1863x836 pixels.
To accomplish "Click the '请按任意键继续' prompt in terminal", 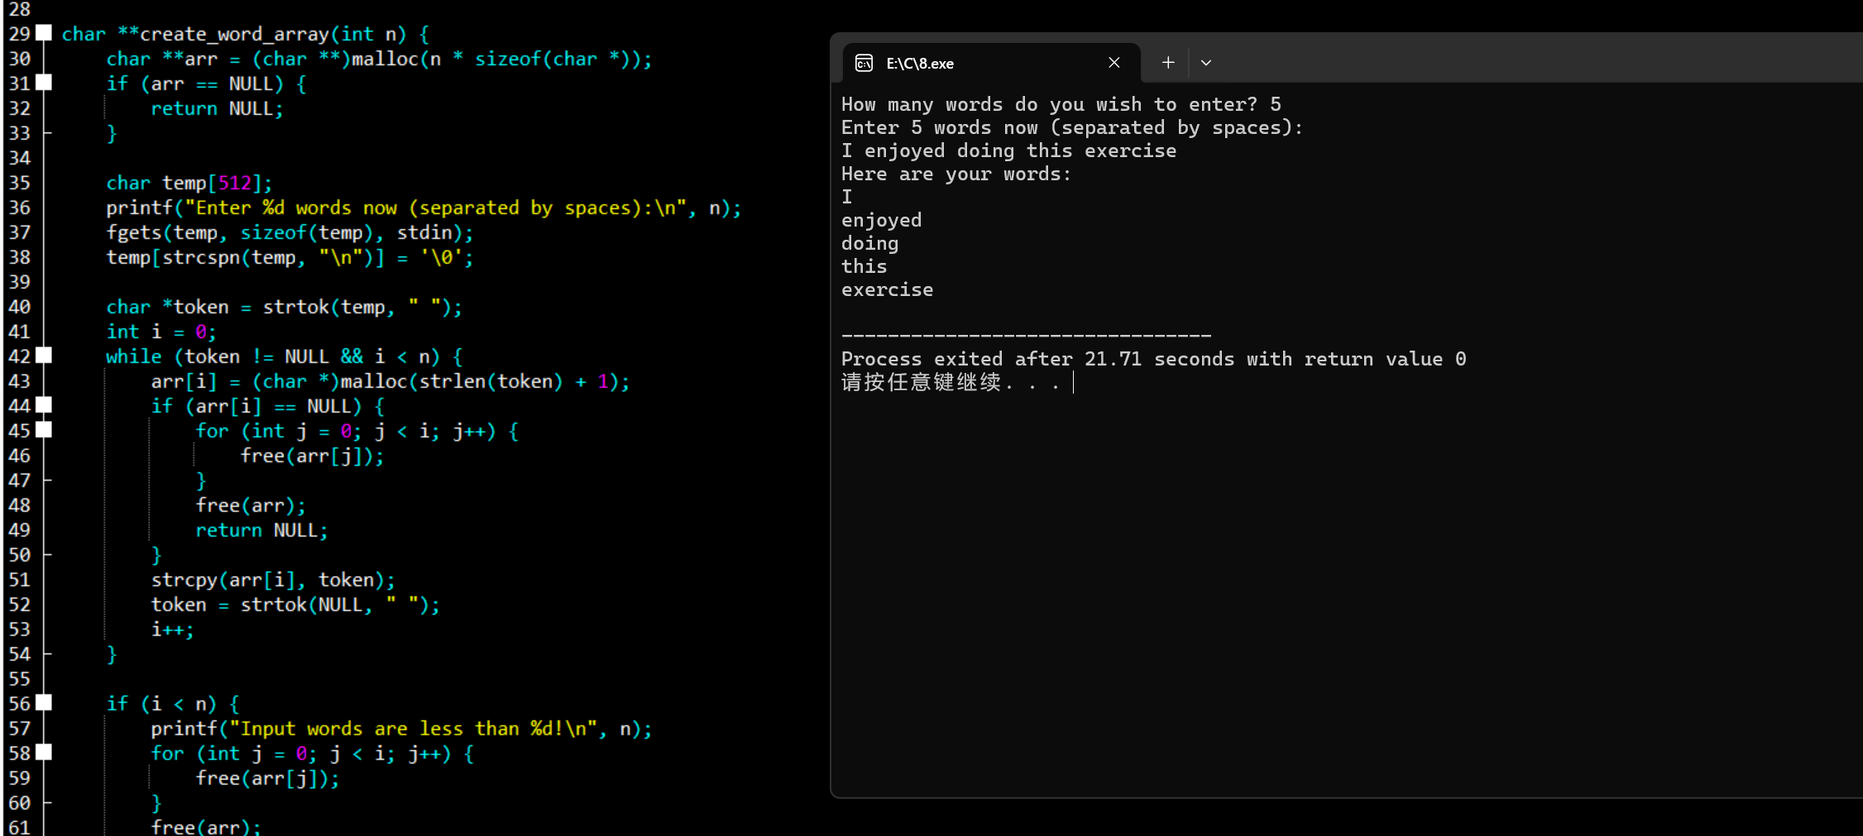I will (x=951, y=382).
